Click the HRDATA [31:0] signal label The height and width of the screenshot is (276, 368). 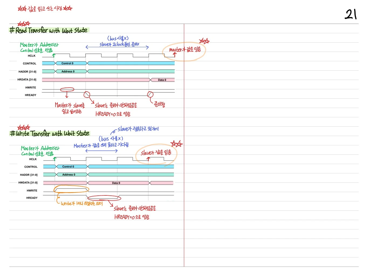(x=27, y=80)
